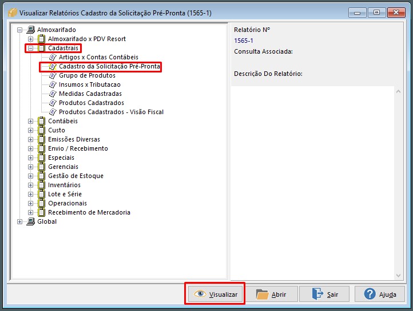Expand the Recebimento de Mercadoria folder

coord(30,212)
